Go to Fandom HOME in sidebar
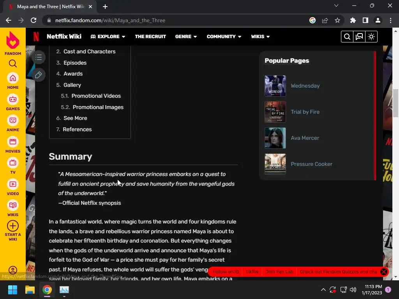Image resolution: width=399 pixels, height=299 pixels. point(13,81)
